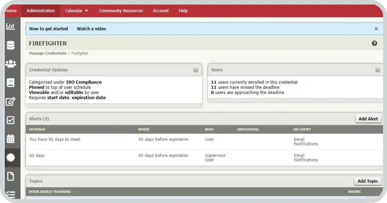Open the Administration menu tab
The height and width of the screenshot is (203, 387).
coord(41,11)
